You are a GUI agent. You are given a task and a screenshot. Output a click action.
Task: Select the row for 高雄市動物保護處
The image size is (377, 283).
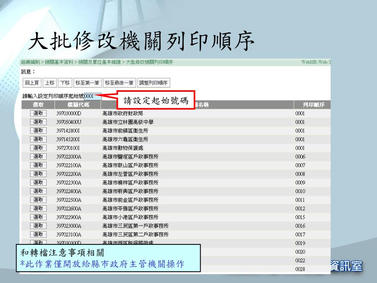point(38,148)
